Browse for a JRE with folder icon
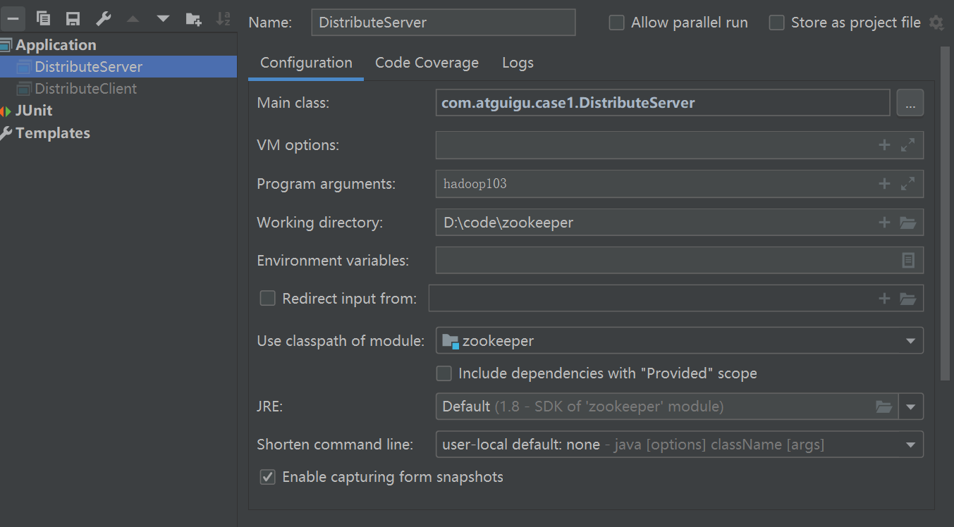The height and width of the screenshot is (527, 954). coord(883,407)
